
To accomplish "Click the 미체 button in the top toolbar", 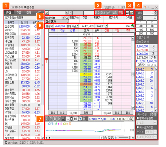I will tap(103, 13).
